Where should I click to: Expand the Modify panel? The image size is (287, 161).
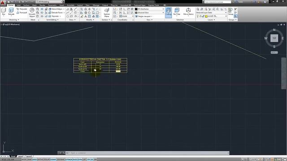(90, 20)
